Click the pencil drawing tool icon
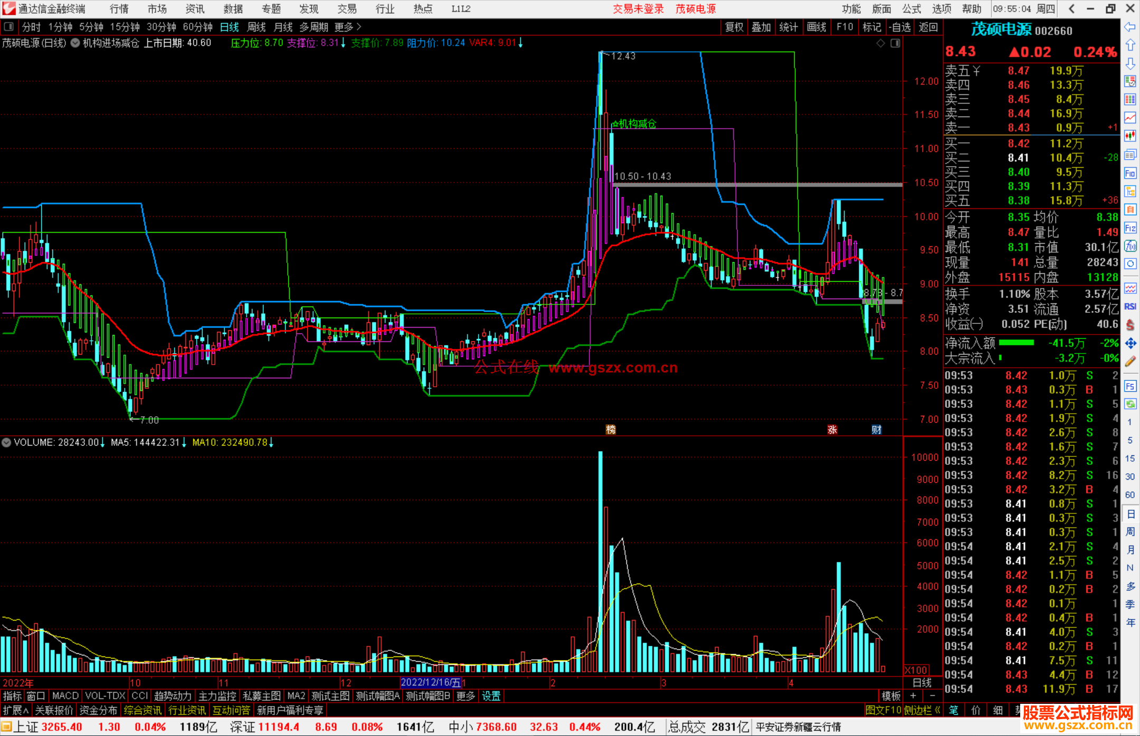Image resolution: width=1140 pixels, height=736 pixels. 1130,362
